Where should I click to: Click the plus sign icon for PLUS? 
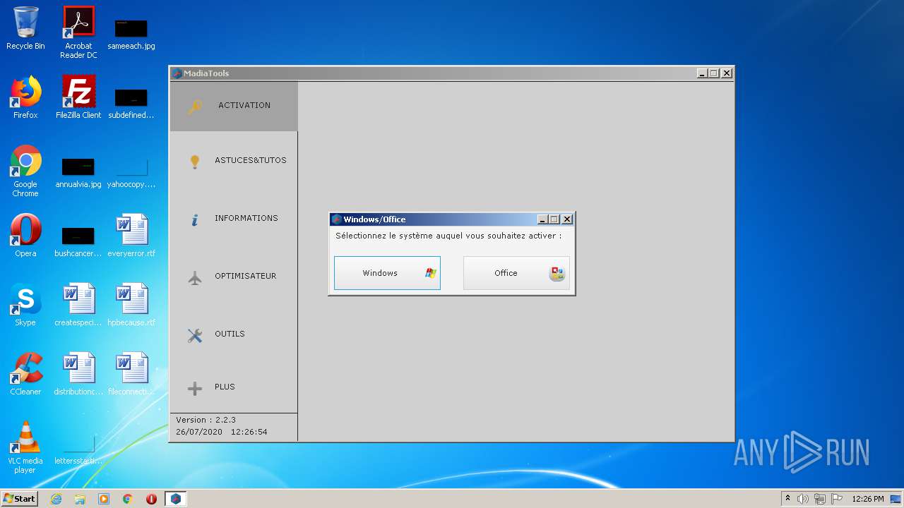point(195,389)
